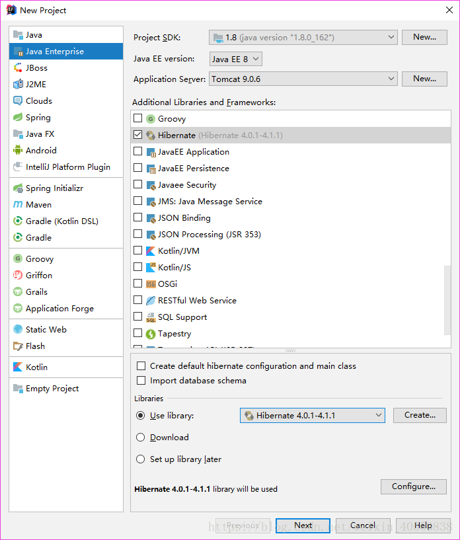
Task: Choose the Gradle project category
Action: click(66, 238)
